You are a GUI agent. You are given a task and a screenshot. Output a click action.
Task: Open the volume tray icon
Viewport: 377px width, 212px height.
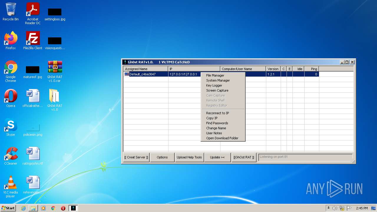point(335,208)
